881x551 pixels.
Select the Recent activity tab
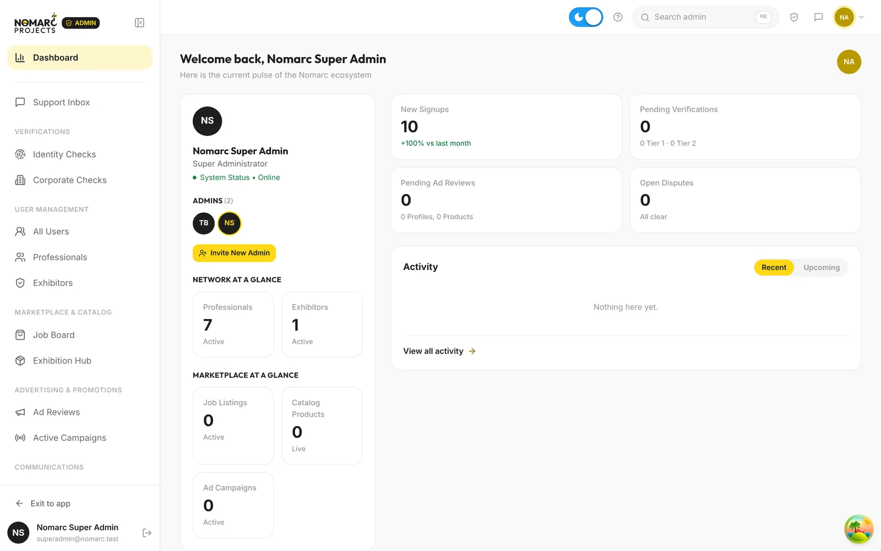coord(774,267)
